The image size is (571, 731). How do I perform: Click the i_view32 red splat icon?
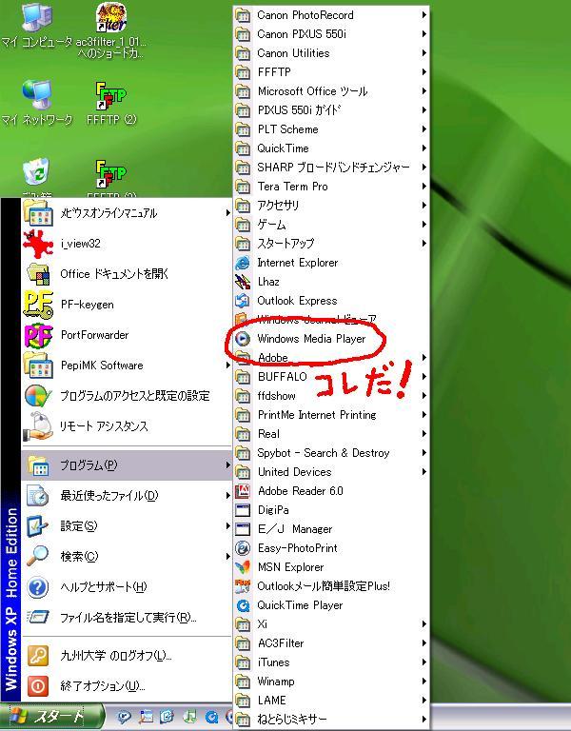(x=37, y=244)
